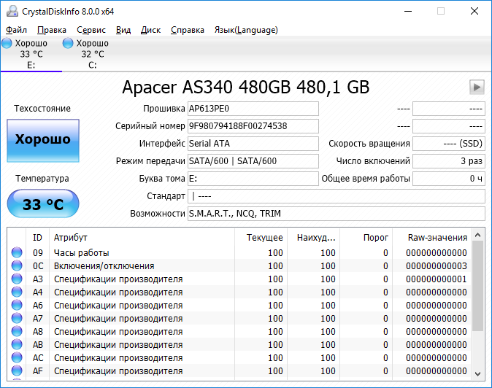Viewport: 492px width, 388px height.
Task: Click the Температура label
Action: tap(42, 179)
